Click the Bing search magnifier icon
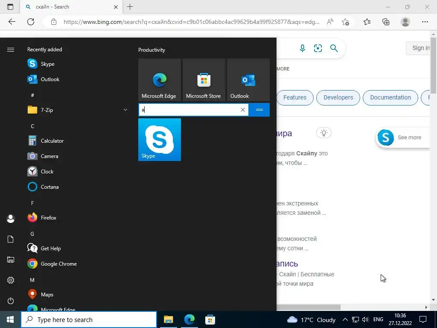 (334, 48)
